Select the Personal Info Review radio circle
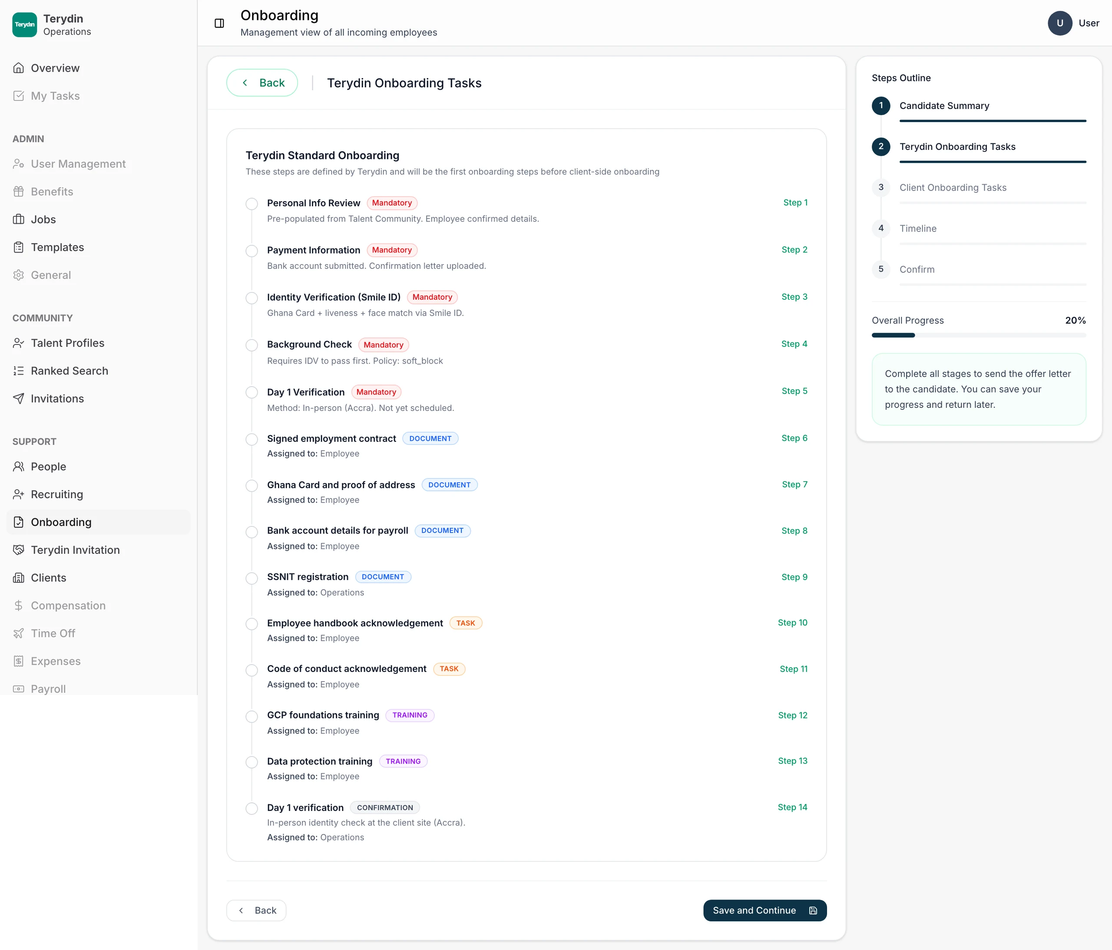This screenshot has width=1112, height=950. click(252, 204)
